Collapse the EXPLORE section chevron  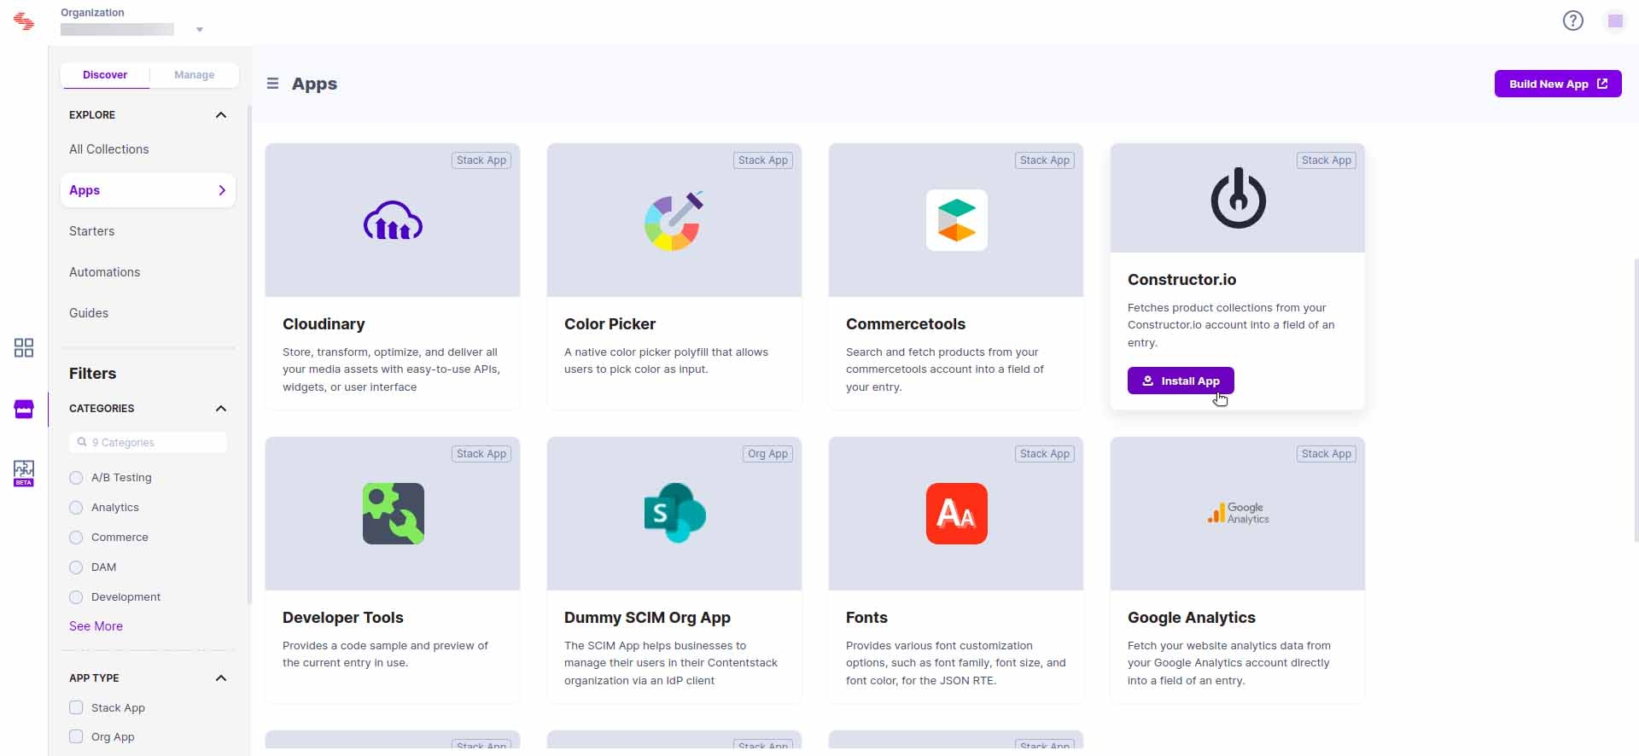[x=221, y=115]
